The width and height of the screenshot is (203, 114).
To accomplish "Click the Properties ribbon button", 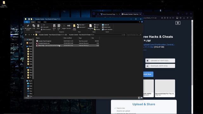I will click(90, 27).
